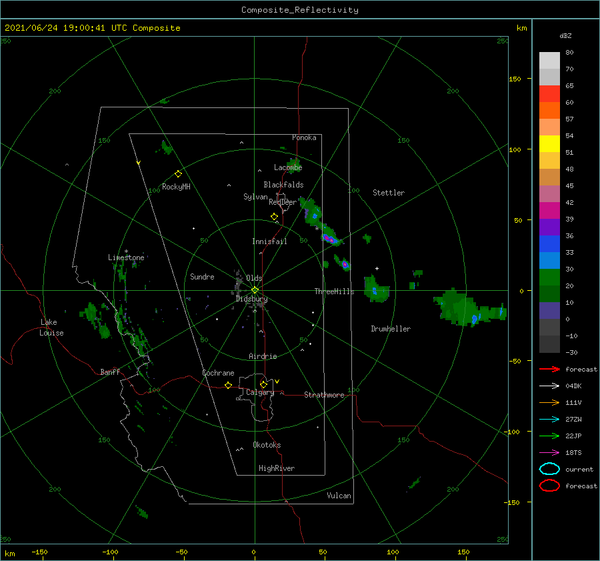
Task: Click the Ponoka label
Action: point(304,137)
